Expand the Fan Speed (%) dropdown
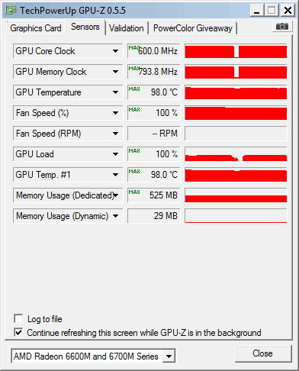The image size is (299, 371). click(115, 113)
